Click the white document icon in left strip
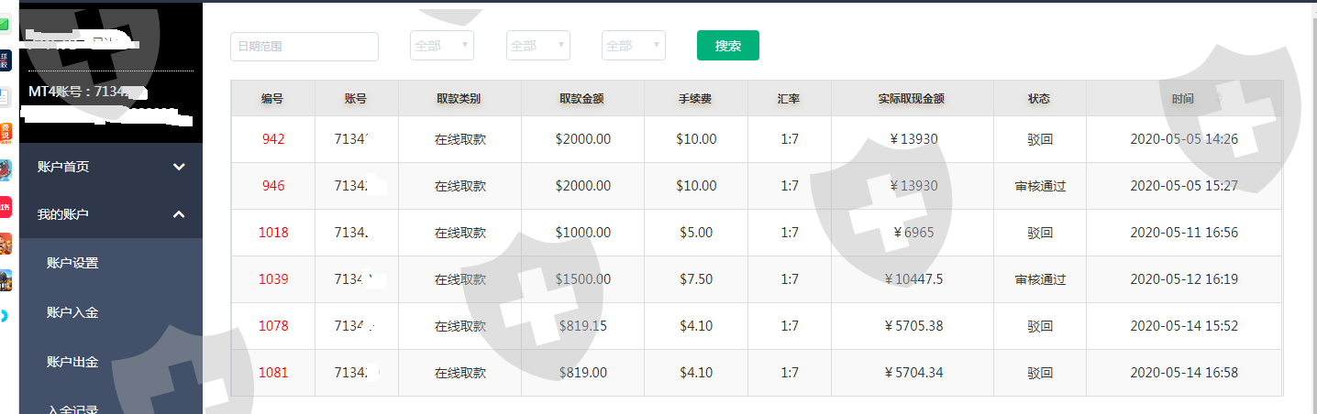This screenshot has width=1317, height=414. click(5, 96)
